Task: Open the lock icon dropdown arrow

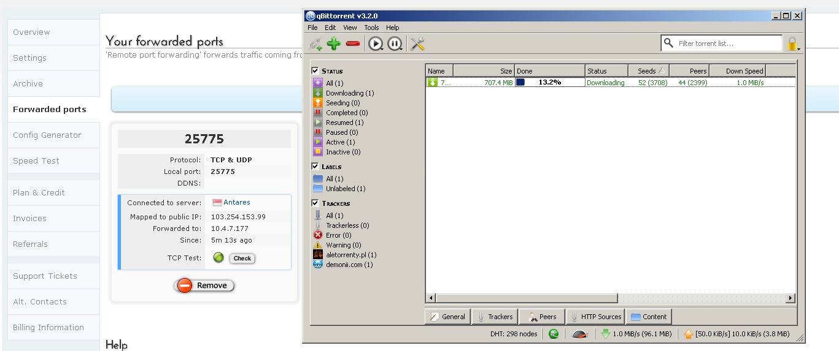Action: click(798, 49)
